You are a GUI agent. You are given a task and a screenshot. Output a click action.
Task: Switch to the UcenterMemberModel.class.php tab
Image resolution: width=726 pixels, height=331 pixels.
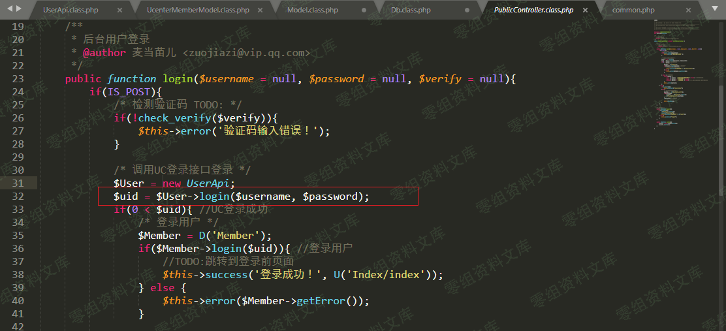198,10
